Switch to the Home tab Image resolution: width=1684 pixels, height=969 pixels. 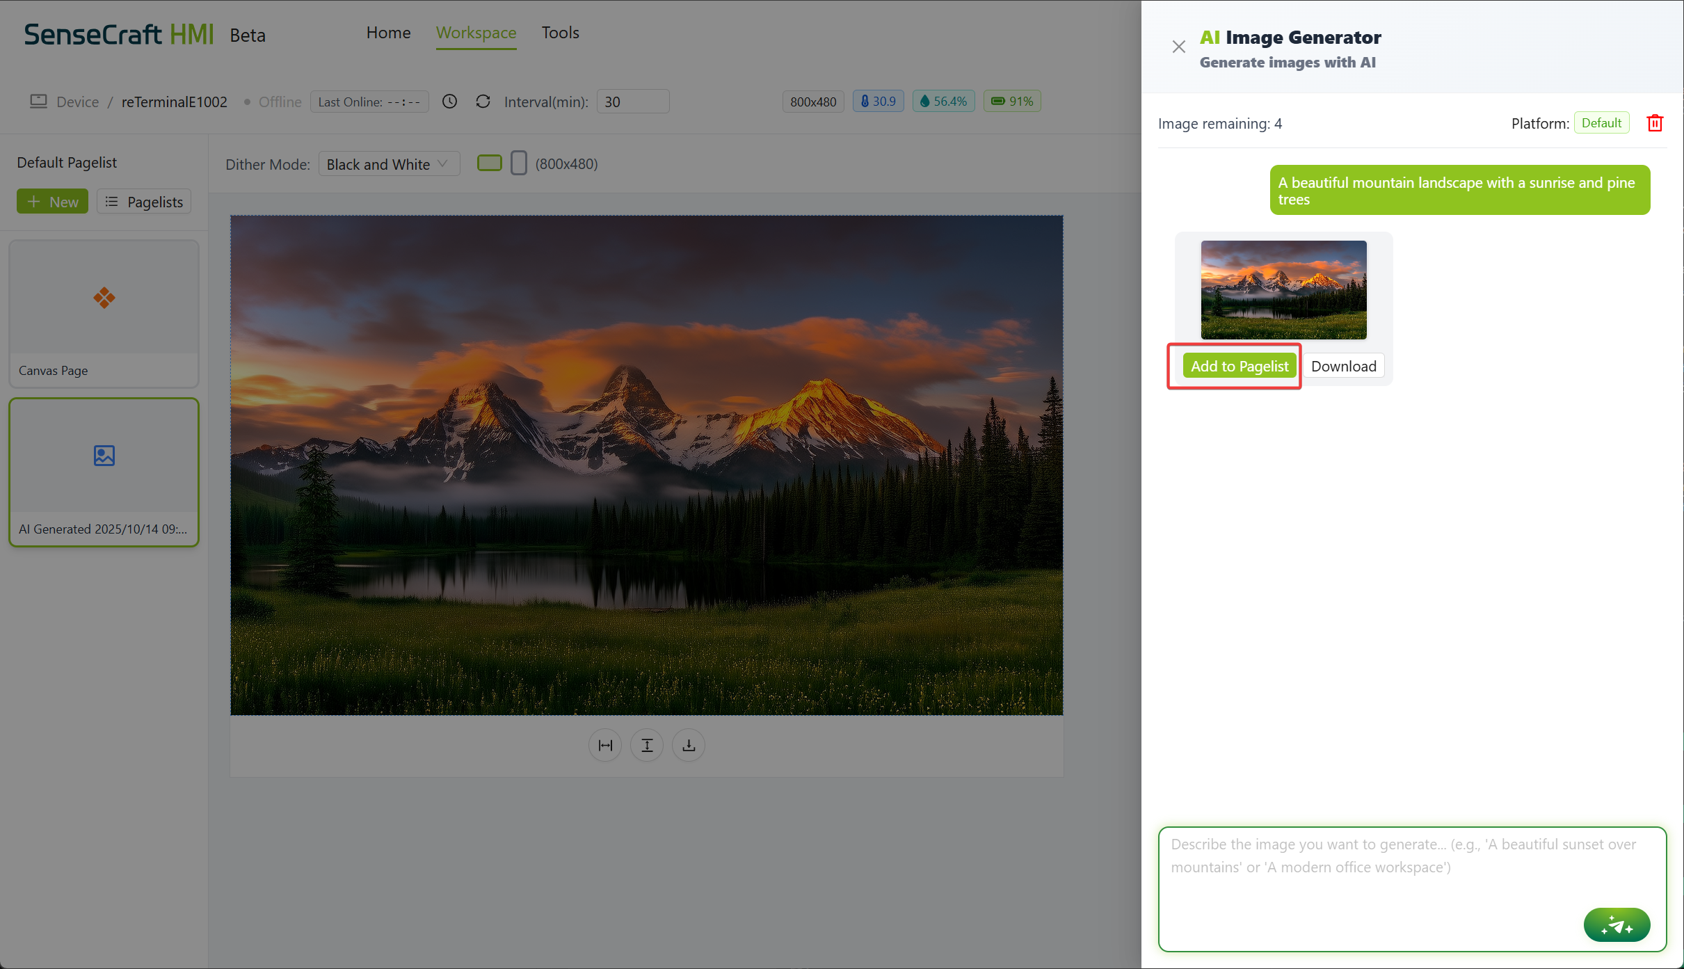388,33
